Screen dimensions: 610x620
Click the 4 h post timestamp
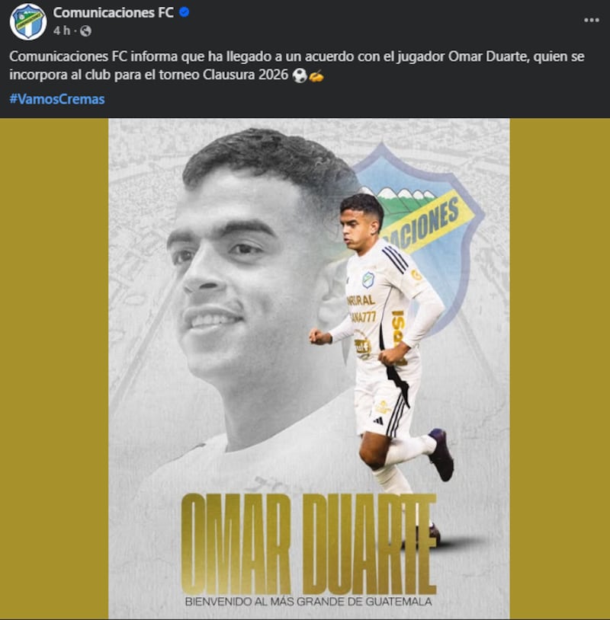click(62, 30)
